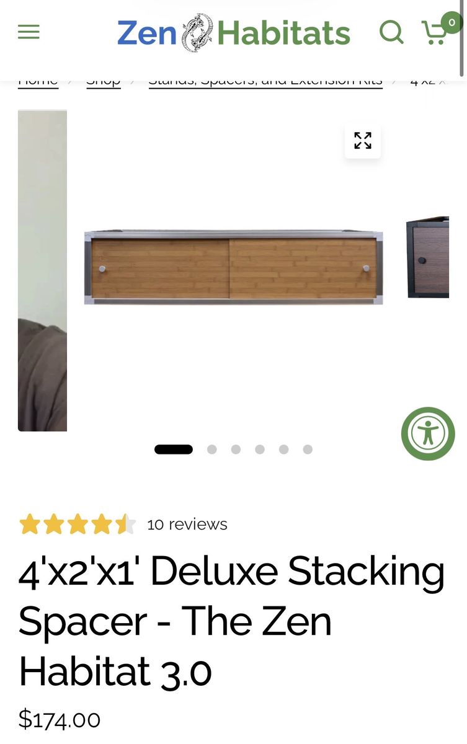
Task: Go to Home breadcrumb link
Action: pyautogui.click(x=38, y=82)
